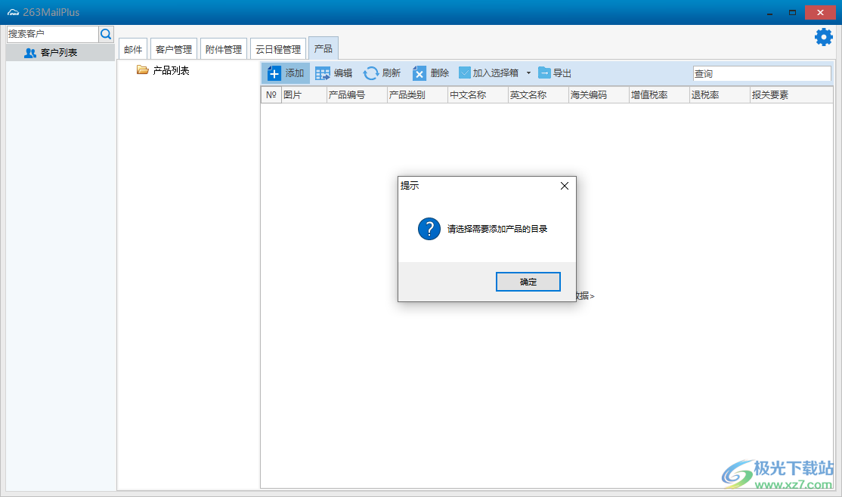Click the Edit (编辑) toolbar icon
Screen dimensions: 842x497
[323, 73]
